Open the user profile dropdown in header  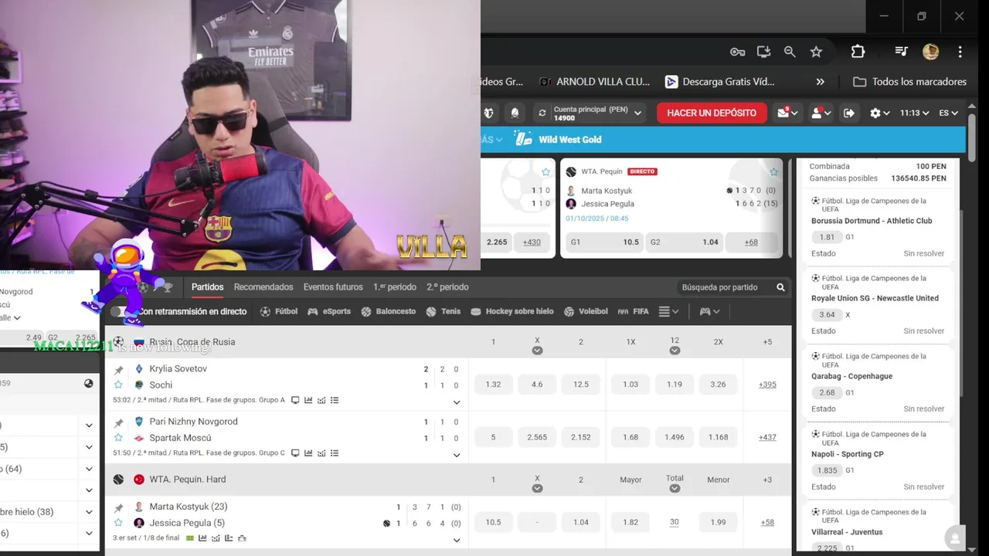click(x=821, y=113)
